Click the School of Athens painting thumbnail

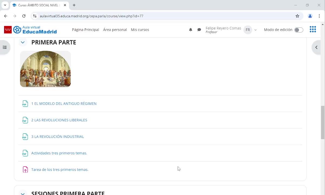click(x=45, y=69)
